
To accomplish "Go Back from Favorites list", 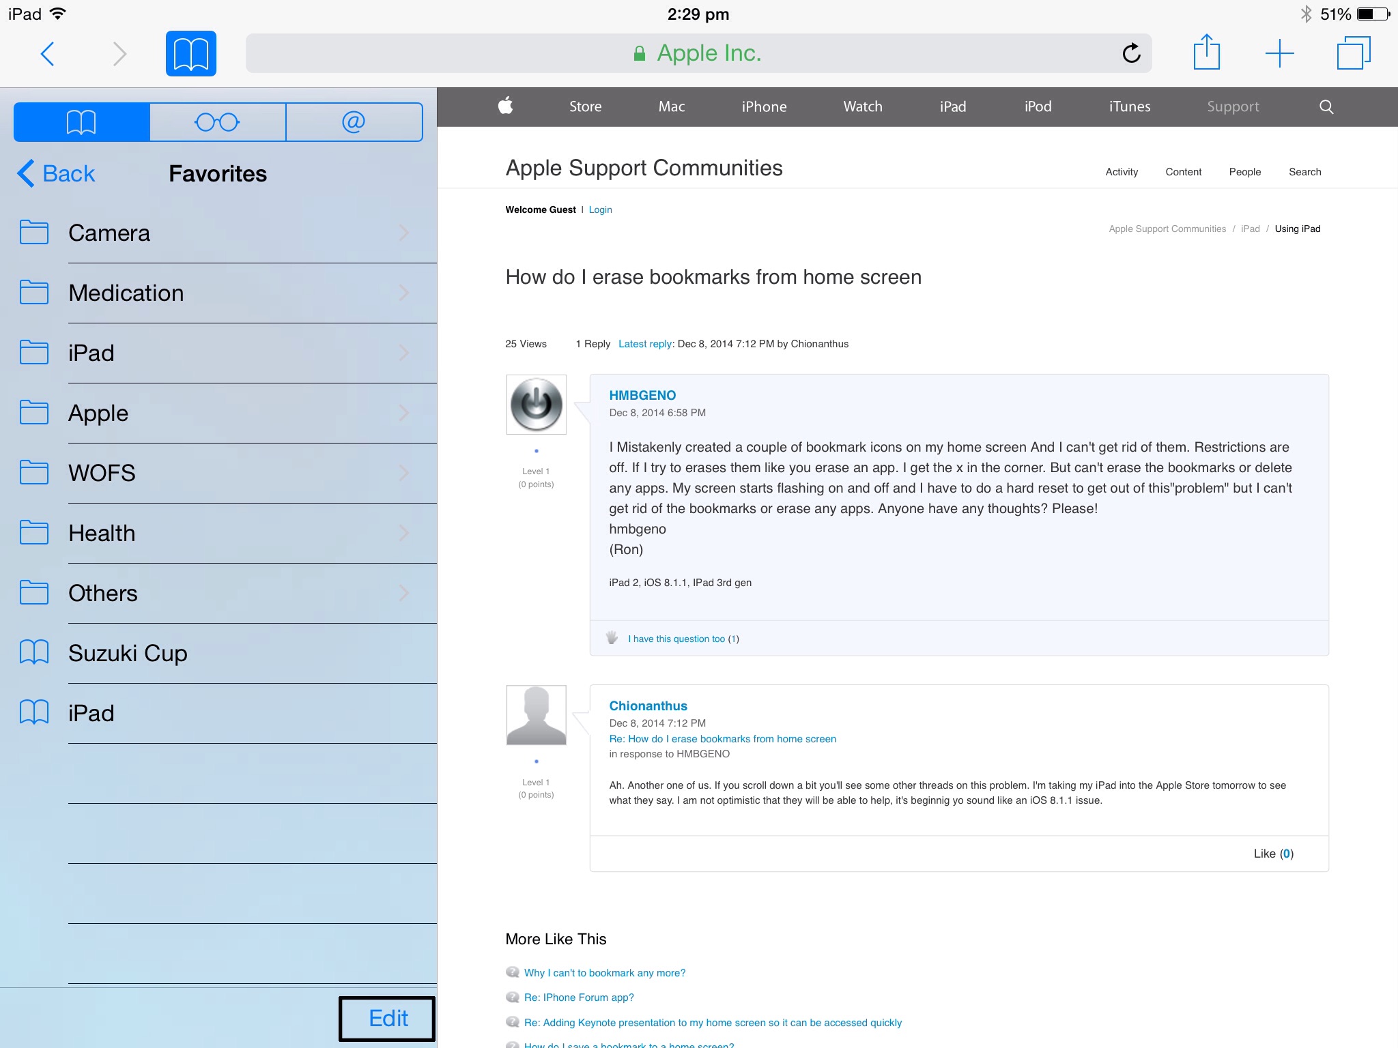I will click(x=57, y=173).
